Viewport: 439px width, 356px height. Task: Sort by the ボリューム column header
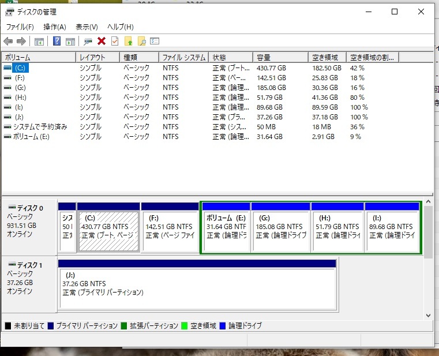point(38,58)
